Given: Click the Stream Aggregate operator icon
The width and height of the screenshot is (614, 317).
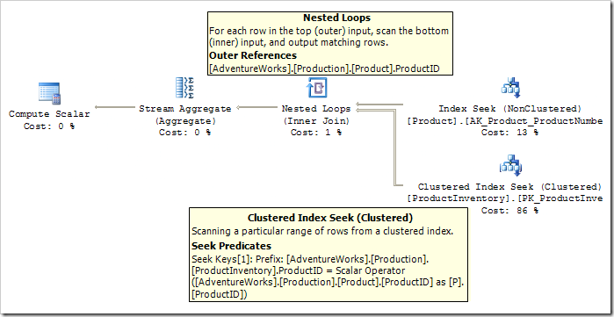Looking at the screenshot, I should pos(184,88).
